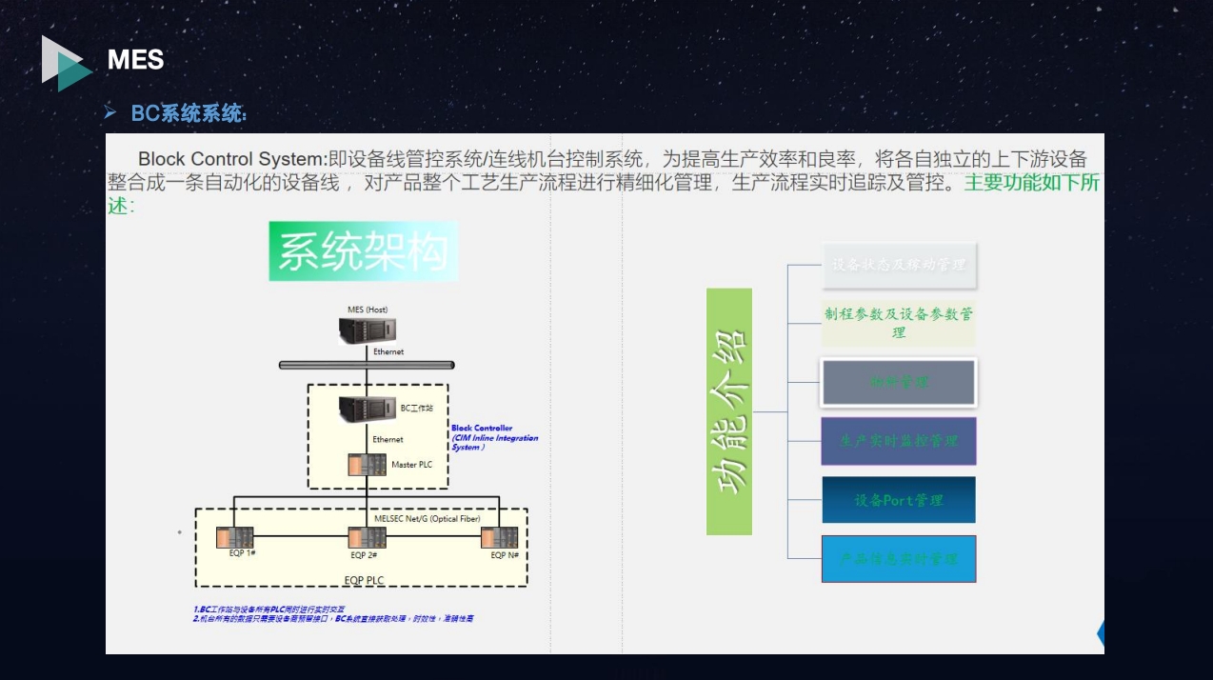Click the EQP N# PLC icon
Viewport: 1213px width, 680px height.
tap(499, 537)
